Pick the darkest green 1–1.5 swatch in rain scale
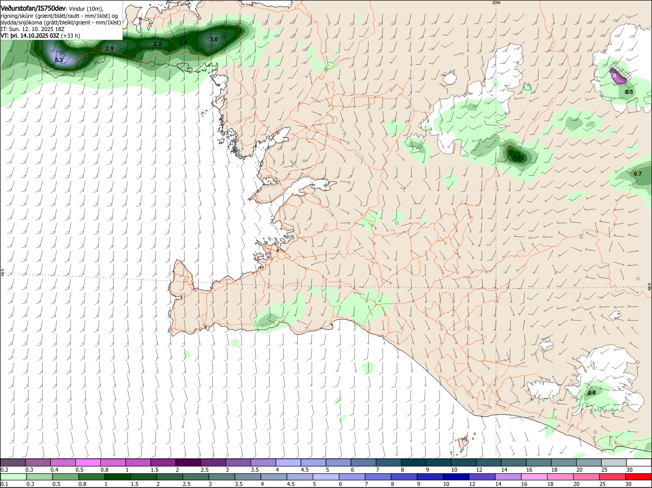The image size is (652, 488). (x=117, y=477)
